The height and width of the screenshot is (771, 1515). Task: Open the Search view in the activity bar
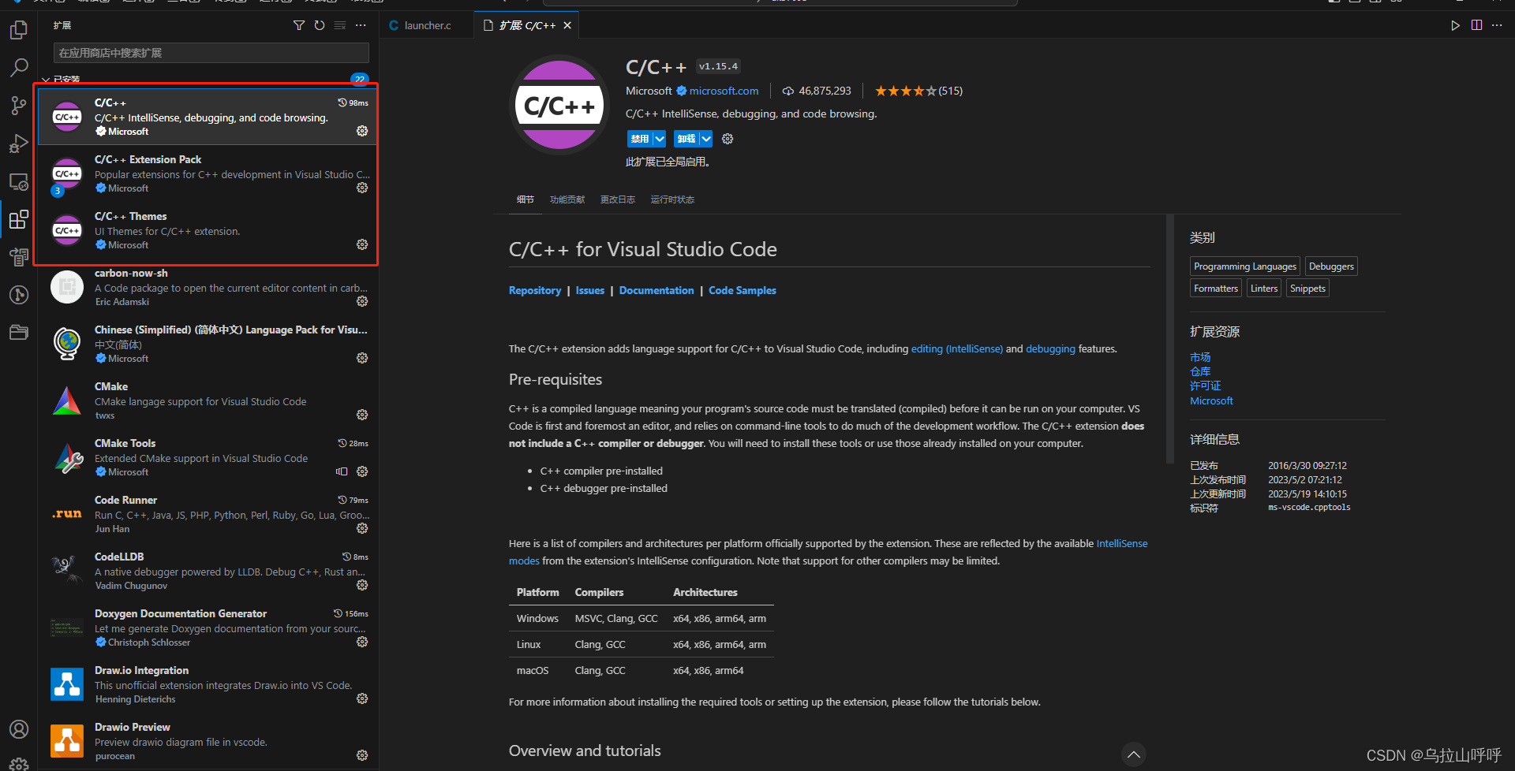click(x=19, y=68)
